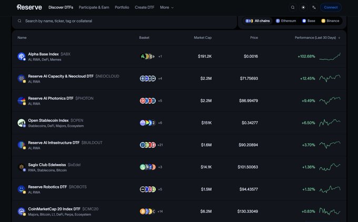Click the +102.68% performance value
Screen dimensions: 358x222
pos(306,56)
